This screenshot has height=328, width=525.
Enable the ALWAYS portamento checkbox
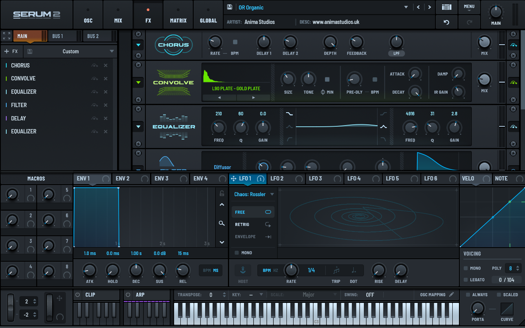[x=468, y=295]
